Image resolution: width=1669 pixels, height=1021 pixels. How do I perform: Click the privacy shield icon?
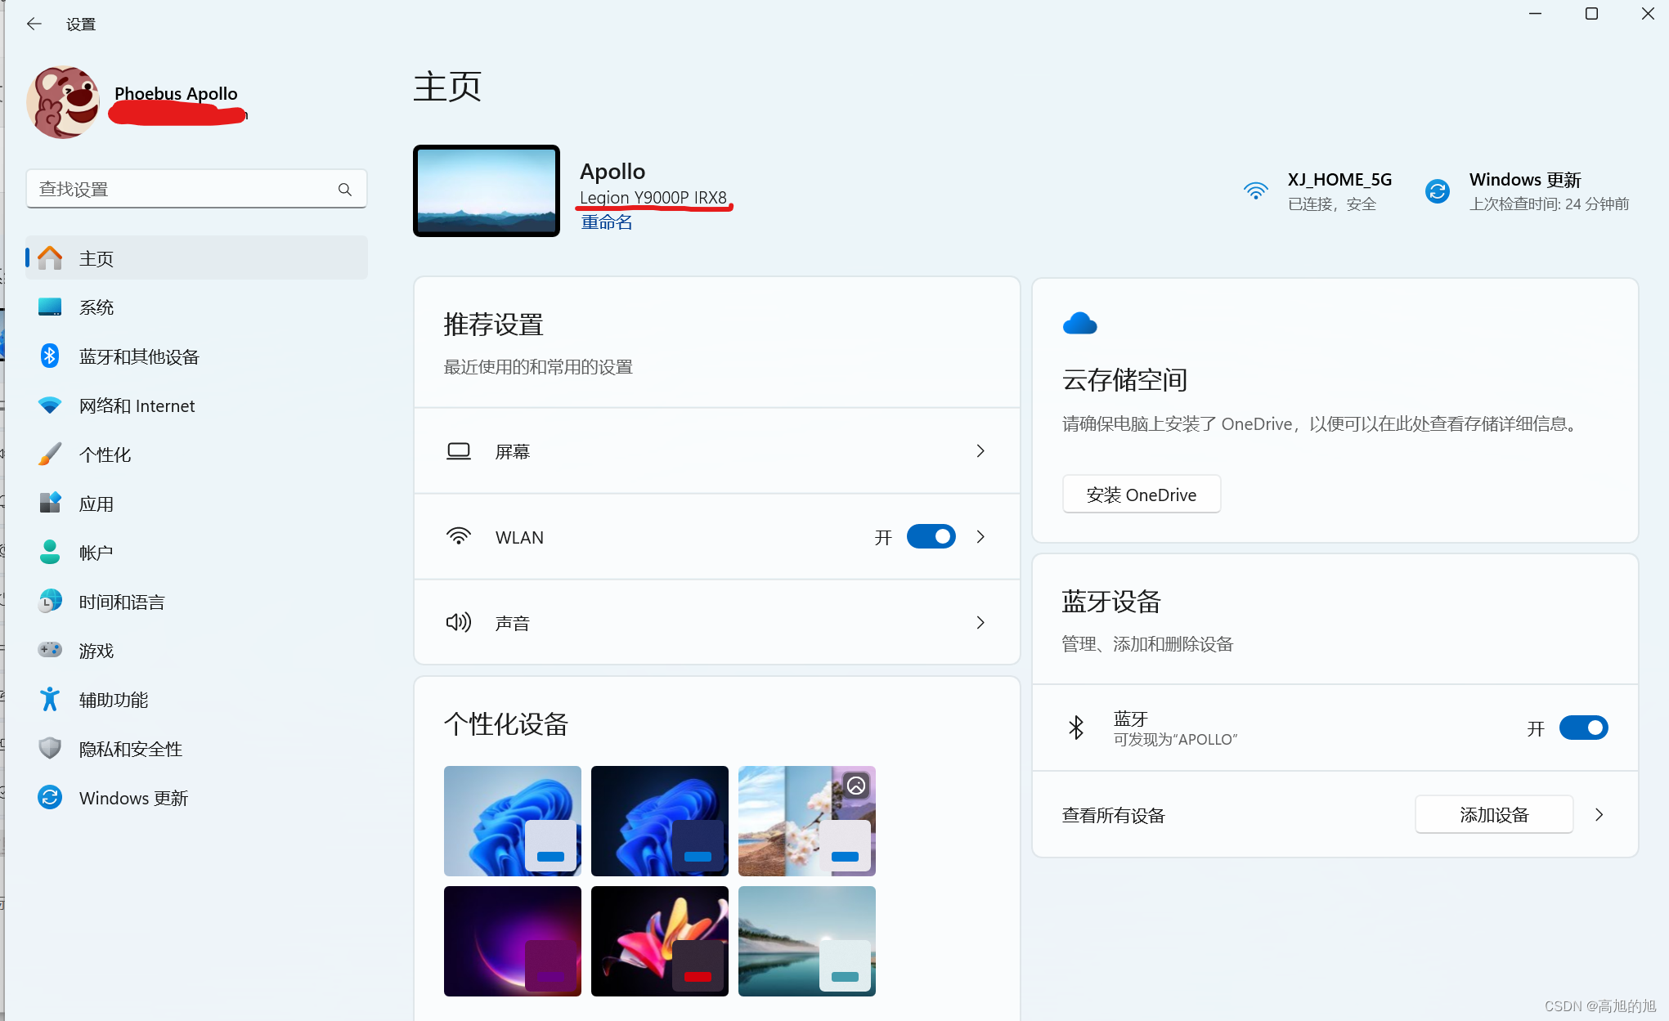pos(50,749)
